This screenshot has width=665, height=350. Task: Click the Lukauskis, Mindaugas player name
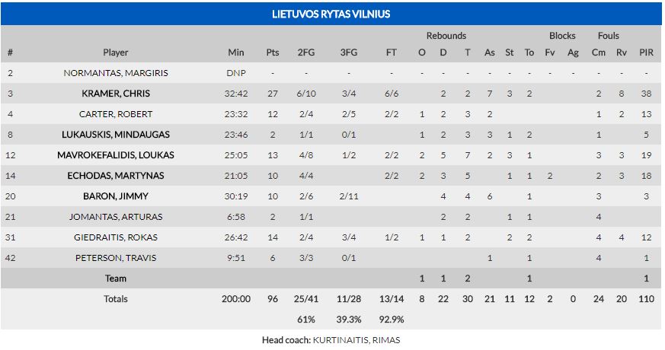pyautogui.click(x=116, y=135)
